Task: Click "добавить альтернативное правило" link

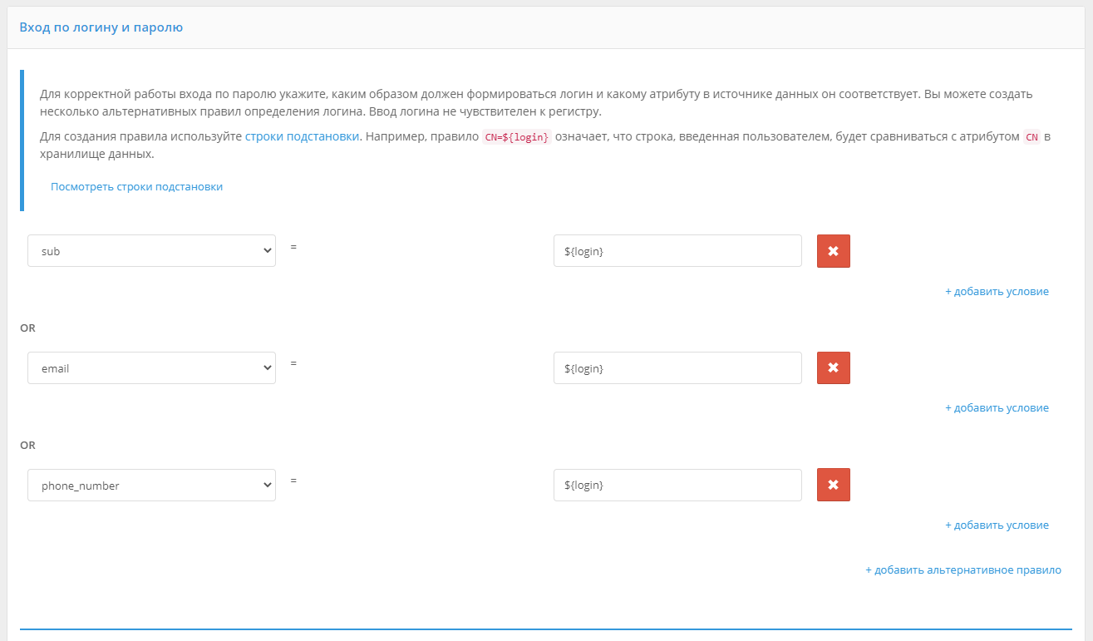Action: (963, 570)
